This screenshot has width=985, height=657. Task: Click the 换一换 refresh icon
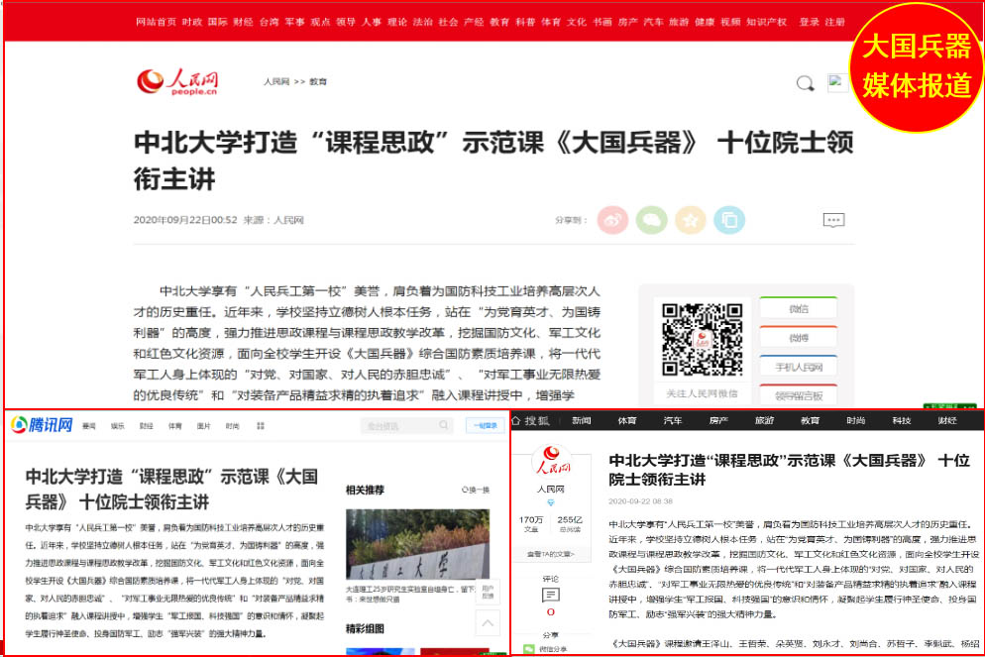tap(465, 490)
